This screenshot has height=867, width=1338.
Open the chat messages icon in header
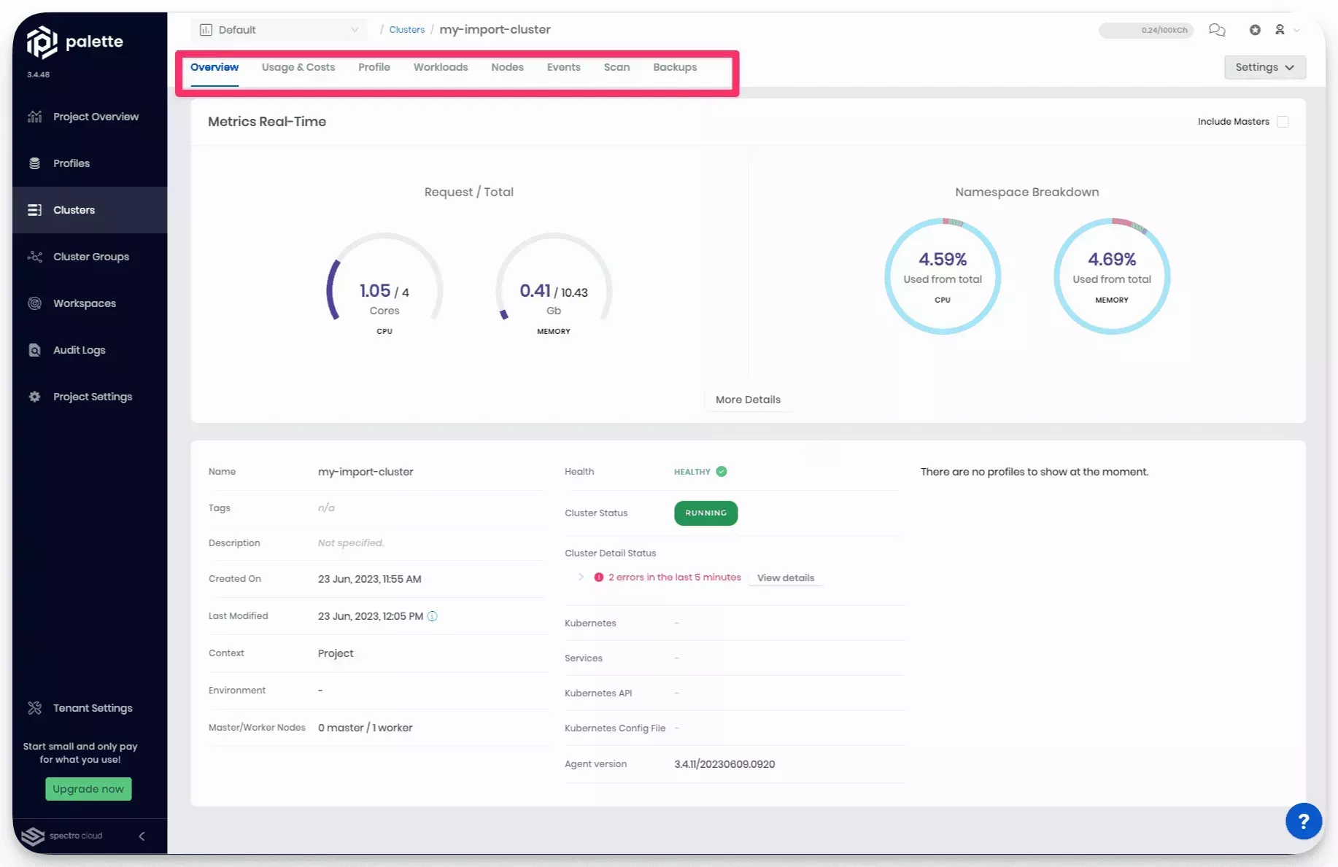coord(1217,30)
